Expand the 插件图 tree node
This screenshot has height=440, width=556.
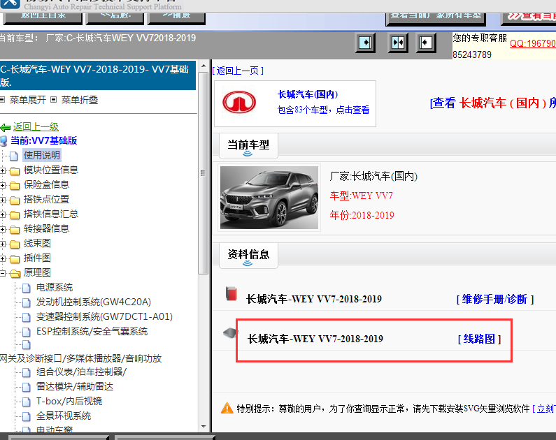pyautogui.click(x=3, y=258)
